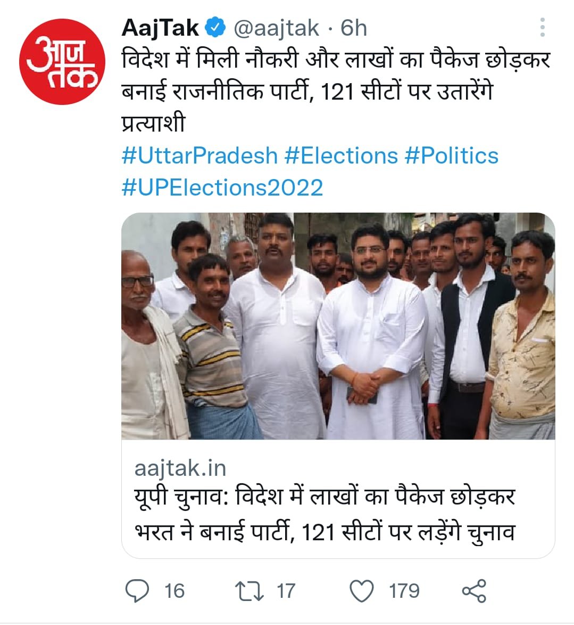
Task: Open the 6h tweet timestamp
Action: tap(354, 28)
